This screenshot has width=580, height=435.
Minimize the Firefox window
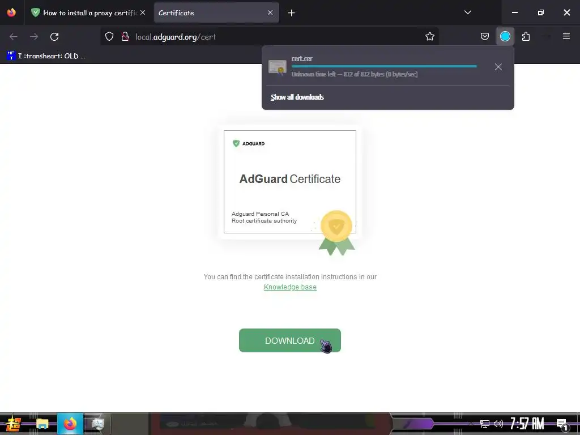tap(514, 12)
